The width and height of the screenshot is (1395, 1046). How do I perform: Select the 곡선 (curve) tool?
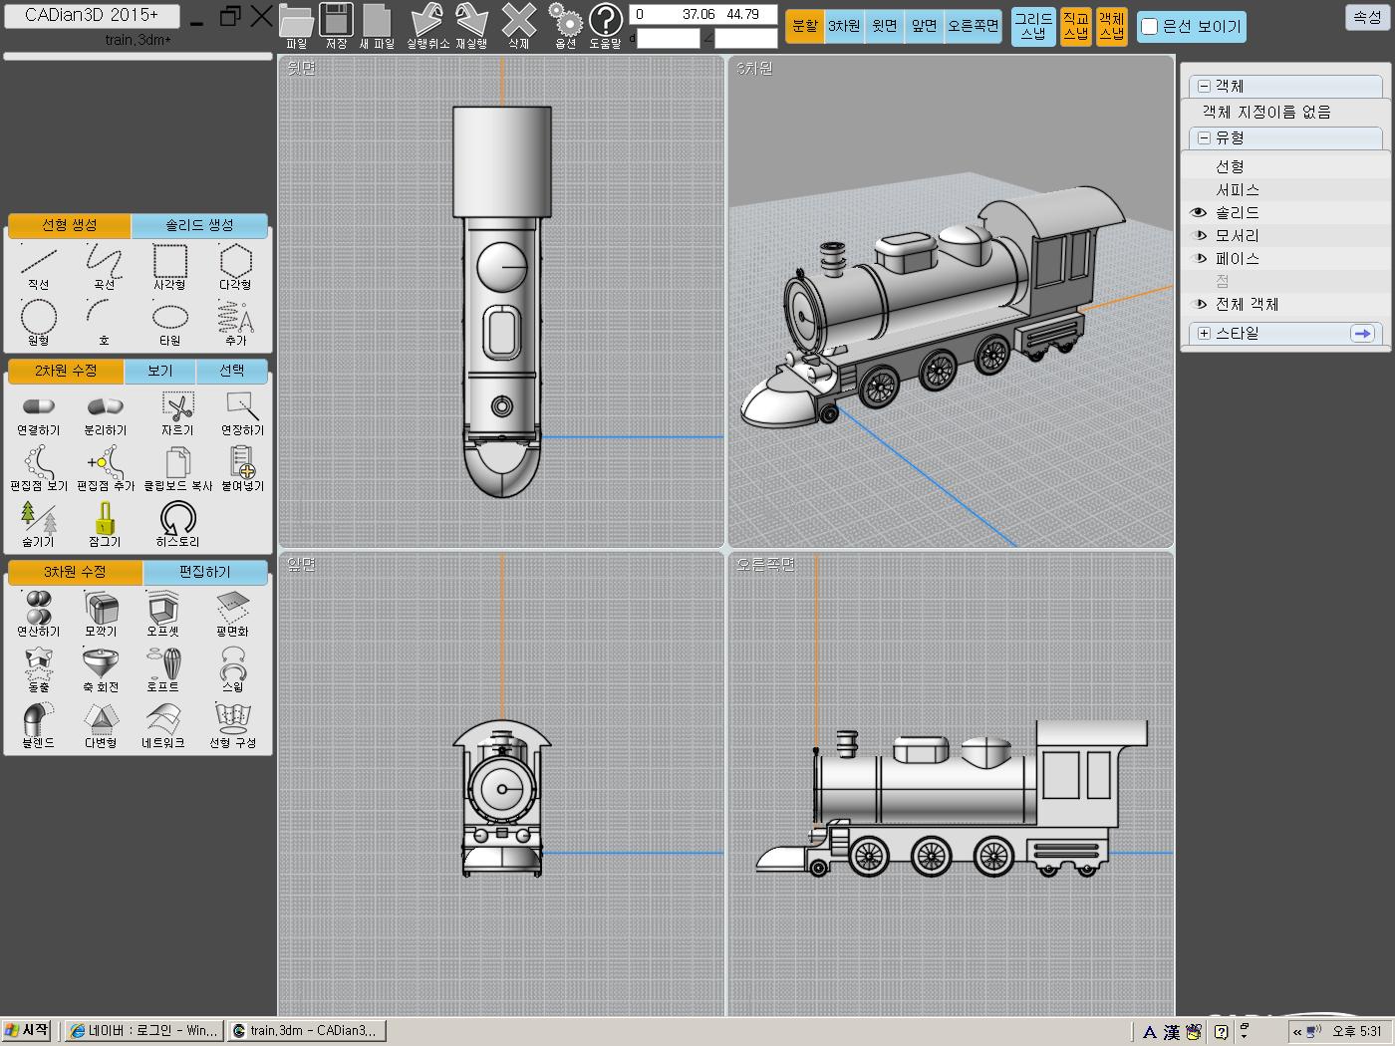point(104,267)
